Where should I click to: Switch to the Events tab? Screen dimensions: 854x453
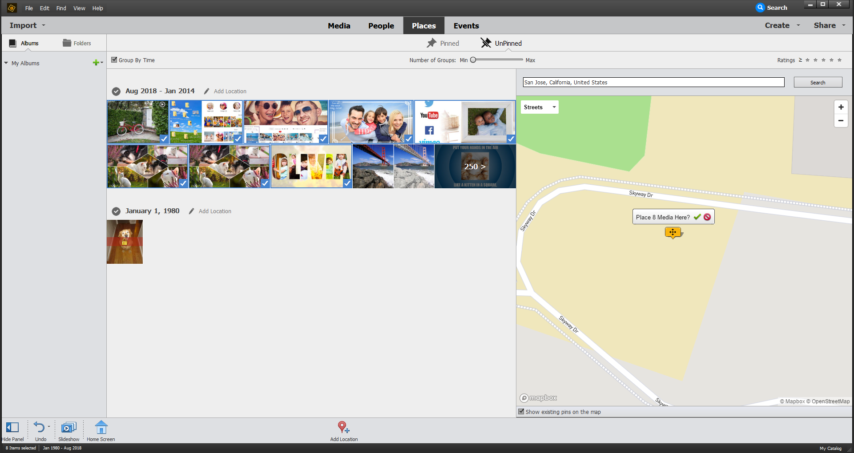pyautogui.click(x=466, y=26)
